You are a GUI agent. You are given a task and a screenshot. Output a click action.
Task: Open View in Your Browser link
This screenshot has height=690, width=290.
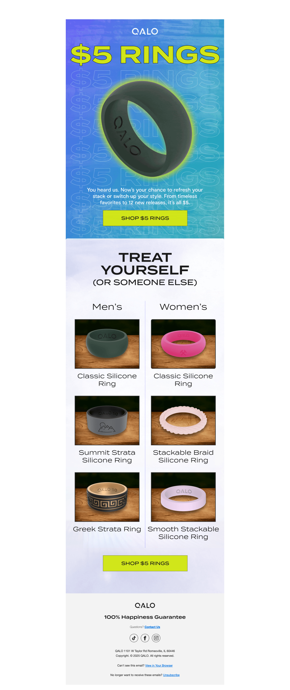[x=159, y=665]
